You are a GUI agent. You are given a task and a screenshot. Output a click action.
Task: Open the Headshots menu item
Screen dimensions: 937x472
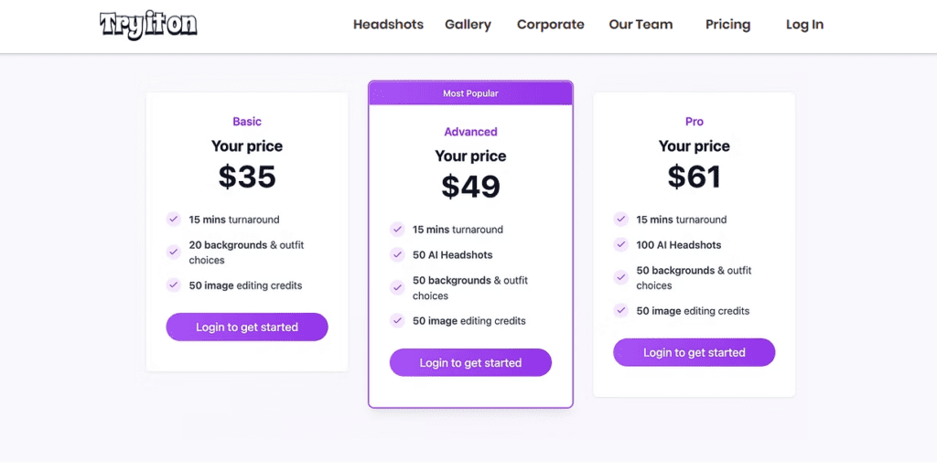(388, 25)
